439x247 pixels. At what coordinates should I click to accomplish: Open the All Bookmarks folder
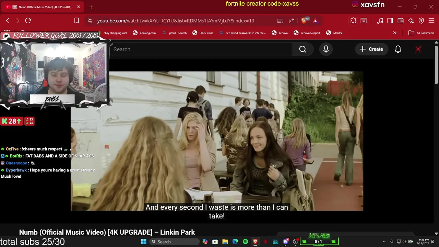coord(422,33)
